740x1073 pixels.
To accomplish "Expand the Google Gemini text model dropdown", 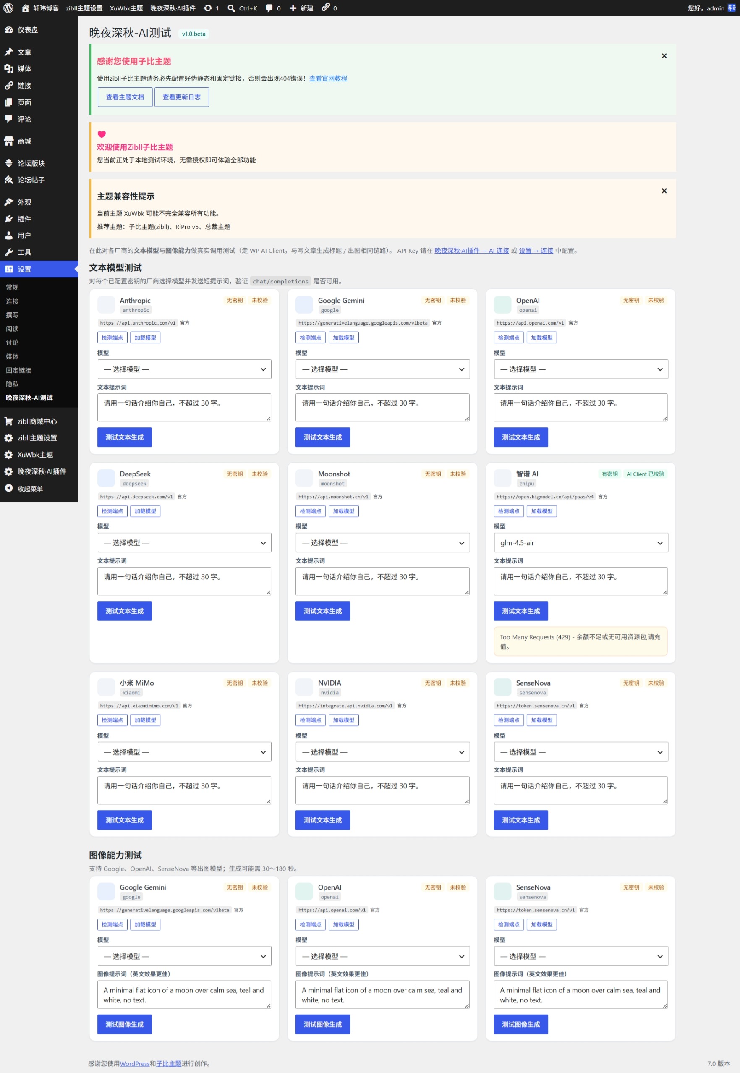I will (x=382, y=369).
